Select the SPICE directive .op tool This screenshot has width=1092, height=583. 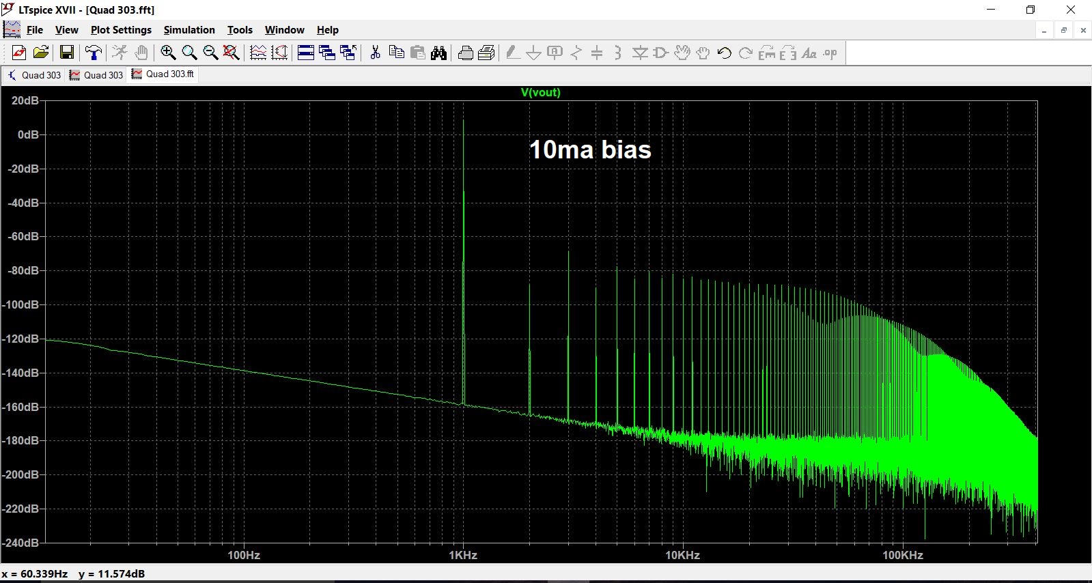tap(830, 53)
